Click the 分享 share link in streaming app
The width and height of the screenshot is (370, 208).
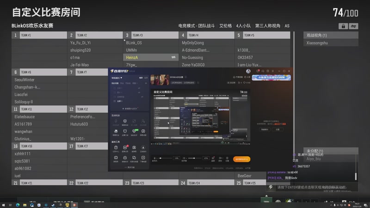click(x=247, y=77)
